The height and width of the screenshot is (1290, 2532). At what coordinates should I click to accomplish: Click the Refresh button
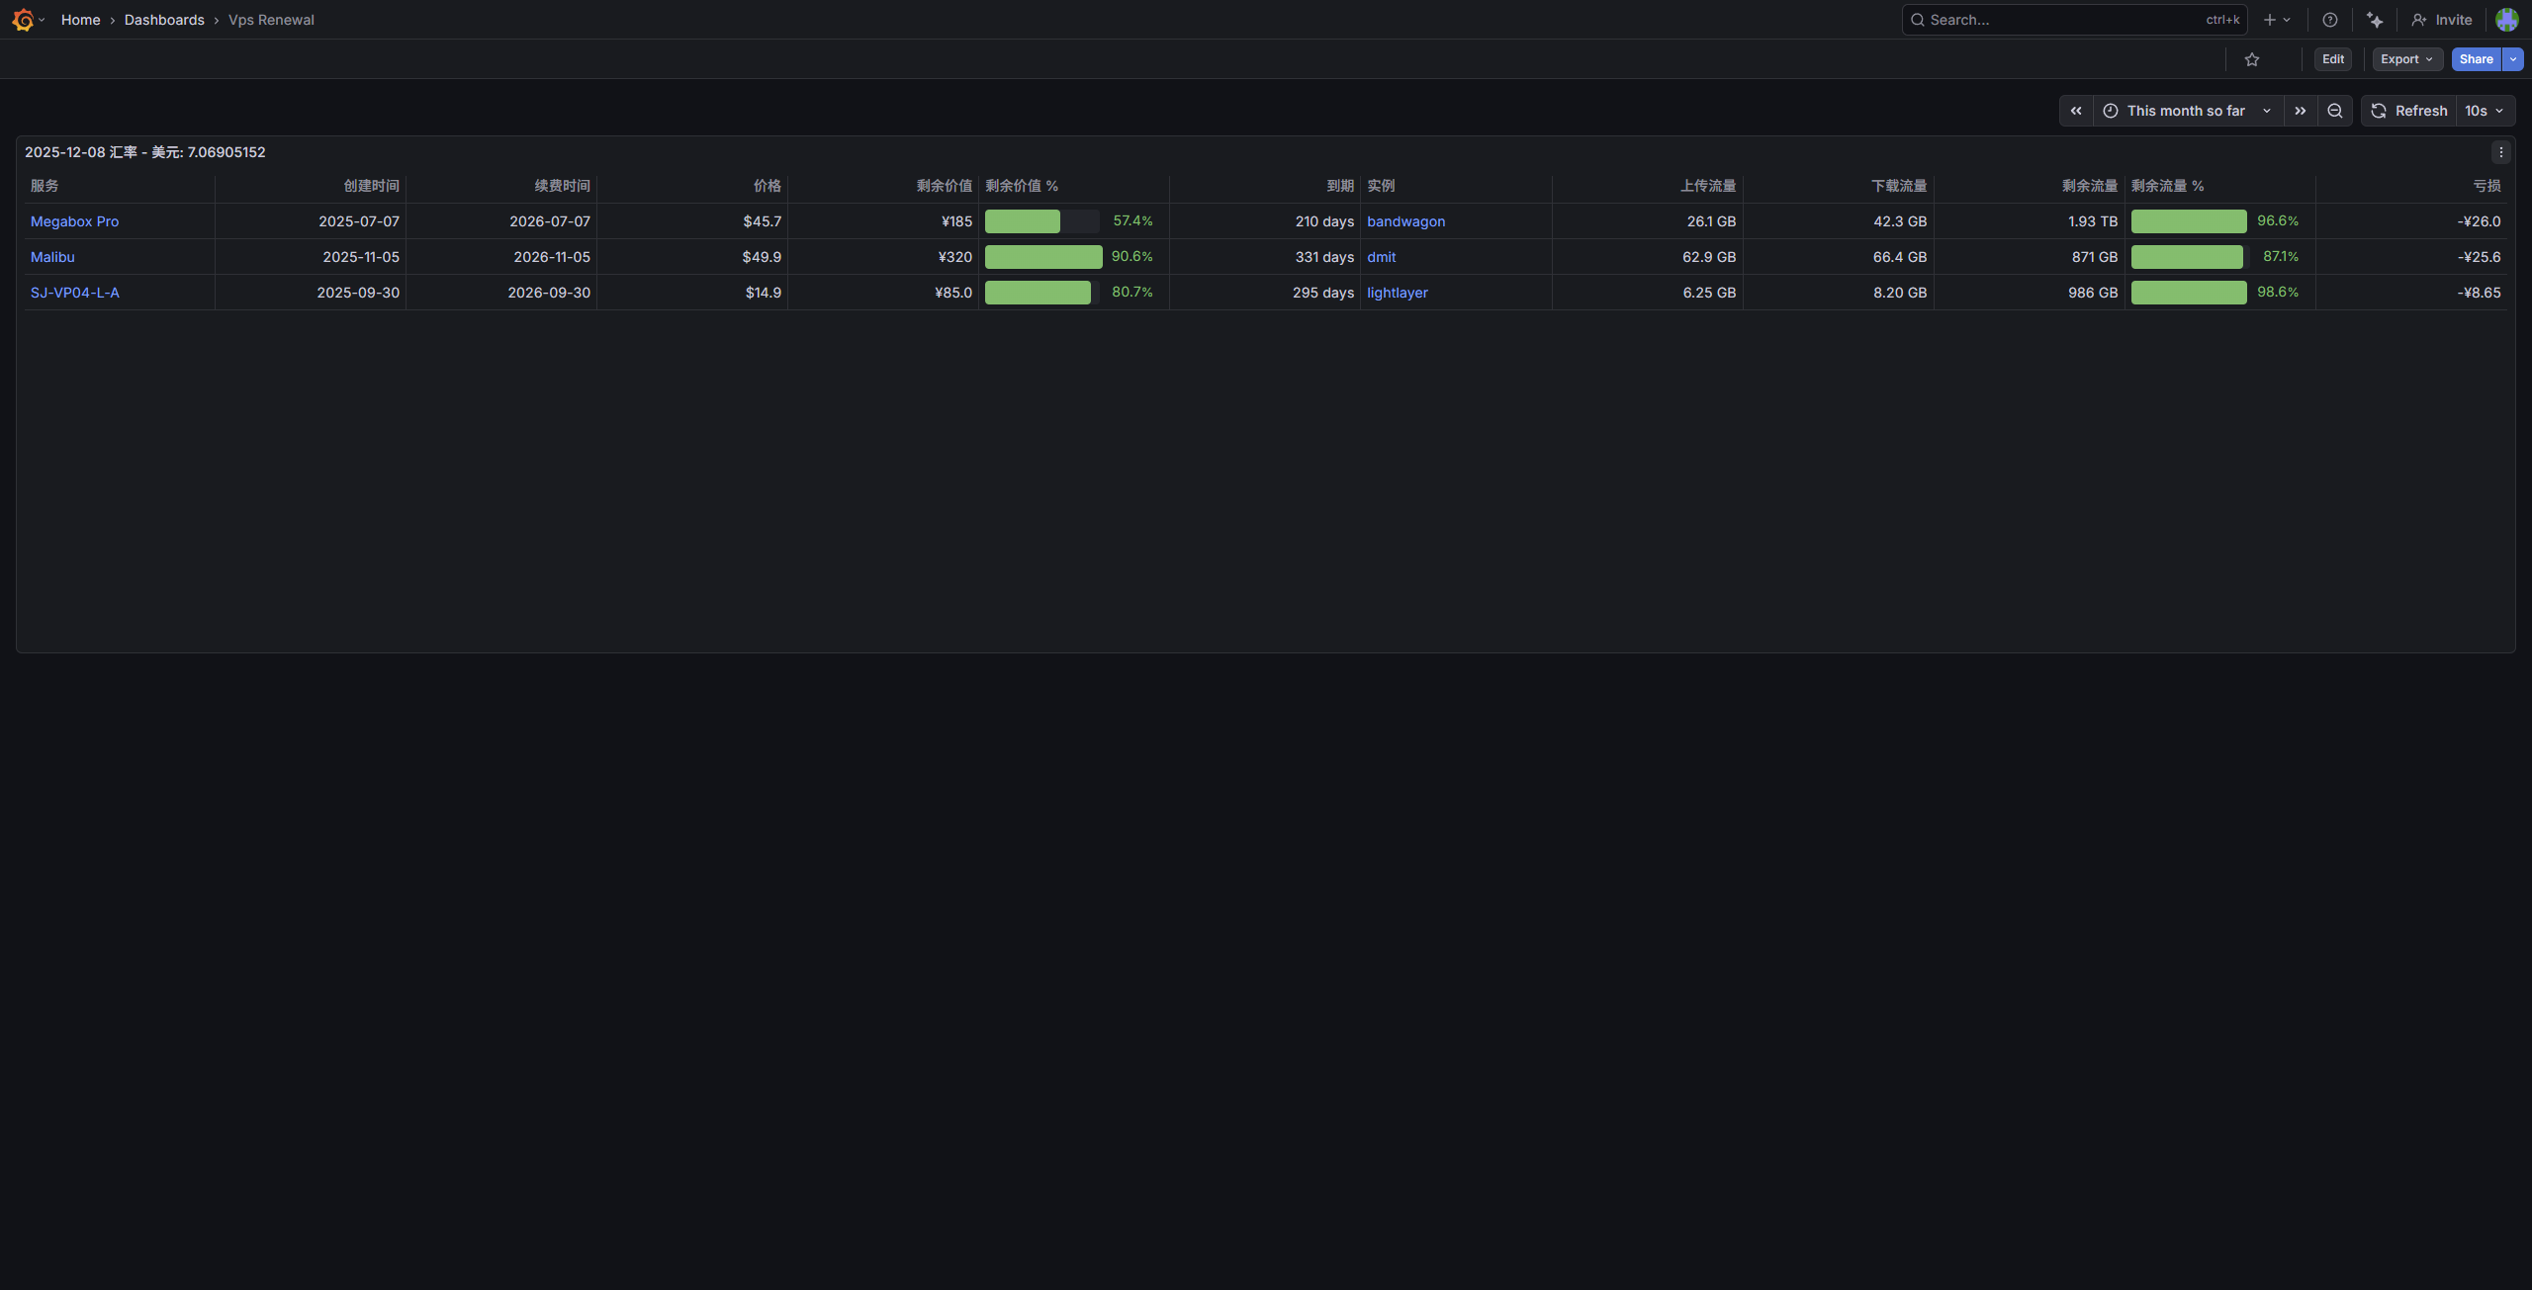coord(2409,111)
